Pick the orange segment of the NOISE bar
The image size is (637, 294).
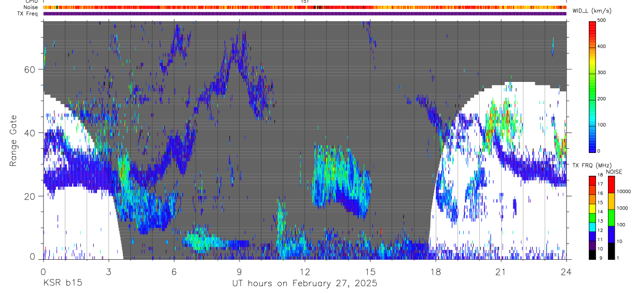(611, 201)
